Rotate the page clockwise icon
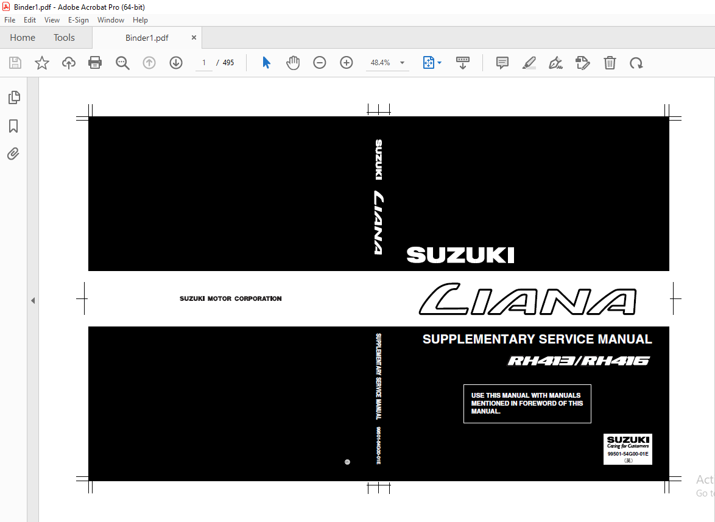The image size is (715, 522). point(636,63)
